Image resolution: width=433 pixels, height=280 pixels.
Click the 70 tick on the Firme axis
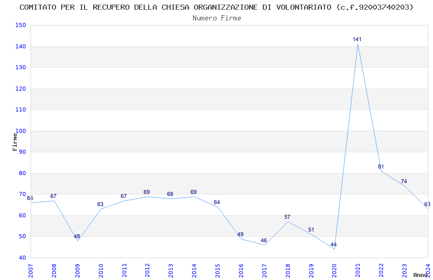22,194
